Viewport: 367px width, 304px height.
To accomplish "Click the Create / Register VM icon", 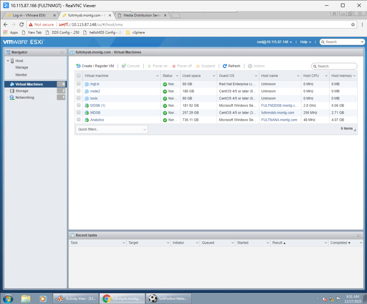I will [x=78, y=66].
